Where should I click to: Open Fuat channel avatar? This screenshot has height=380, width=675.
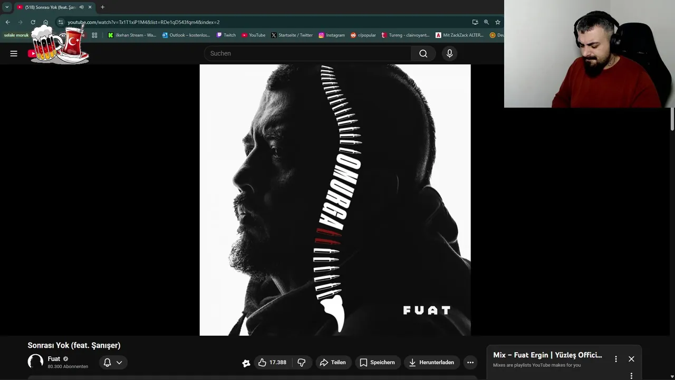35,362
